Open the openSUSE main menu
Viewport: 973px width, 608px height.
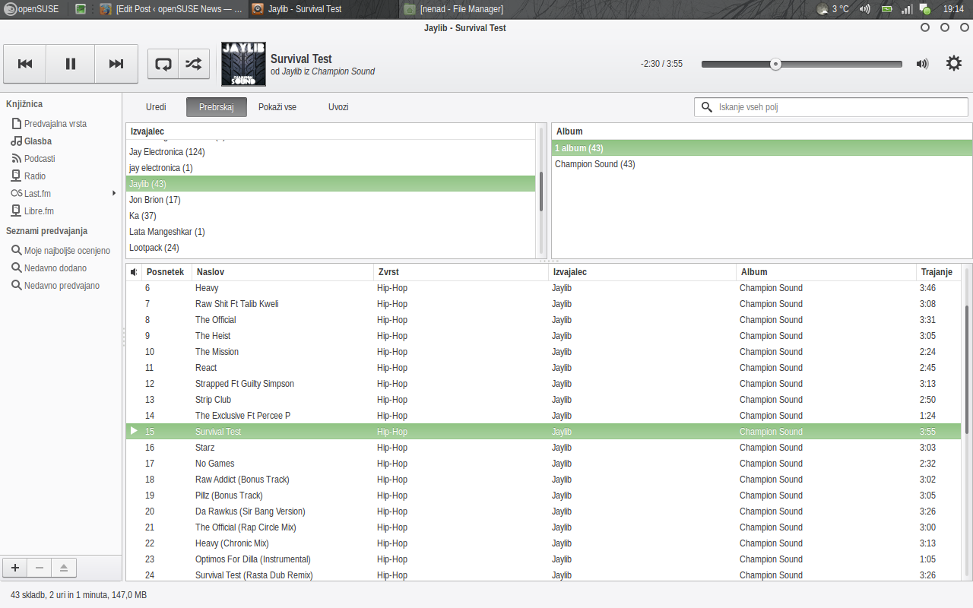pyautogui.click(x=30, y=9)
